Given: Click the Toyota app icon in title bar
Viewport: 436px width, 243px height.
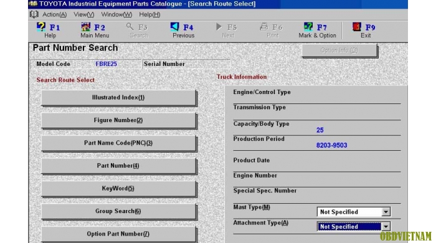Looking at the screenshot, I should pyautogui.click(x=33, y=4).
